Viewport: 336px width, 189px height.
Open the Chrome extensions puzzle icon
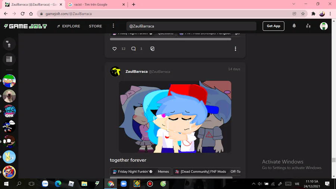click(x=313, y=14)
